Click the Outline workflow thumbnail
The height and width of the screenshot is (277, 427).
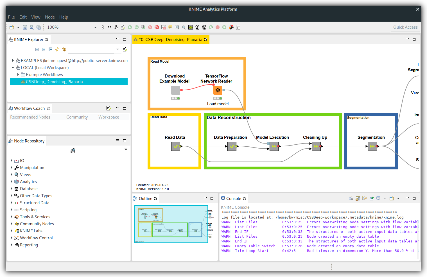click(171, 224)
